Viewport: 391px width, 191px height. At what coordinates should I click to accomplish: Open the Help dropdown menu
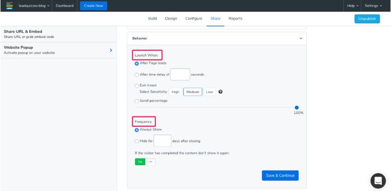tap(352, 6)
